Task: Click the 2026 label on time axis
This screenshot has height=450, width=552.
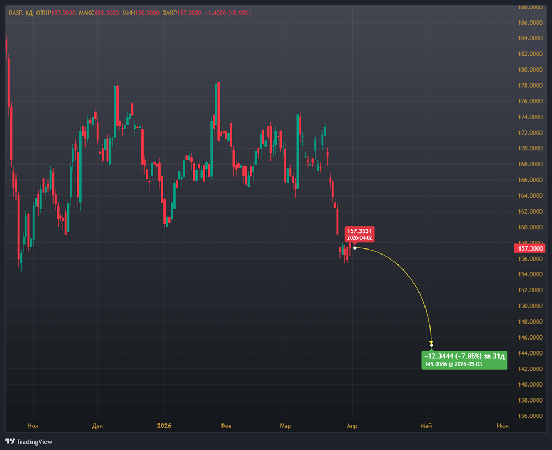Action: coord(164,426)
